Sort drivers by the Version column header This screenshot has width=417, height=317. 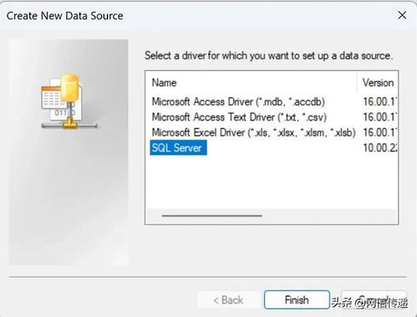378,83
